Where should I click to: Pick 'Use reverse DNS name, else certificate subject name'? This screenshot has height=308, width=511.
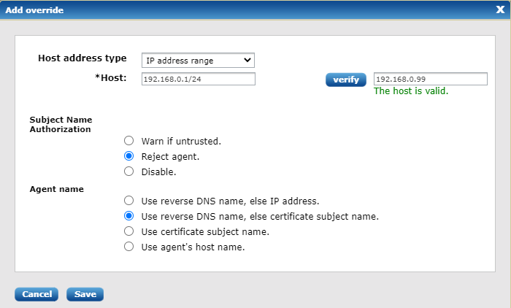pos(129,216)
